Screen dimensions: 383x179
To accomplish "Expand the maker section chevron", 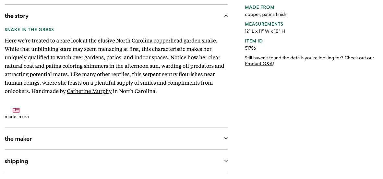I will [226, 138].
